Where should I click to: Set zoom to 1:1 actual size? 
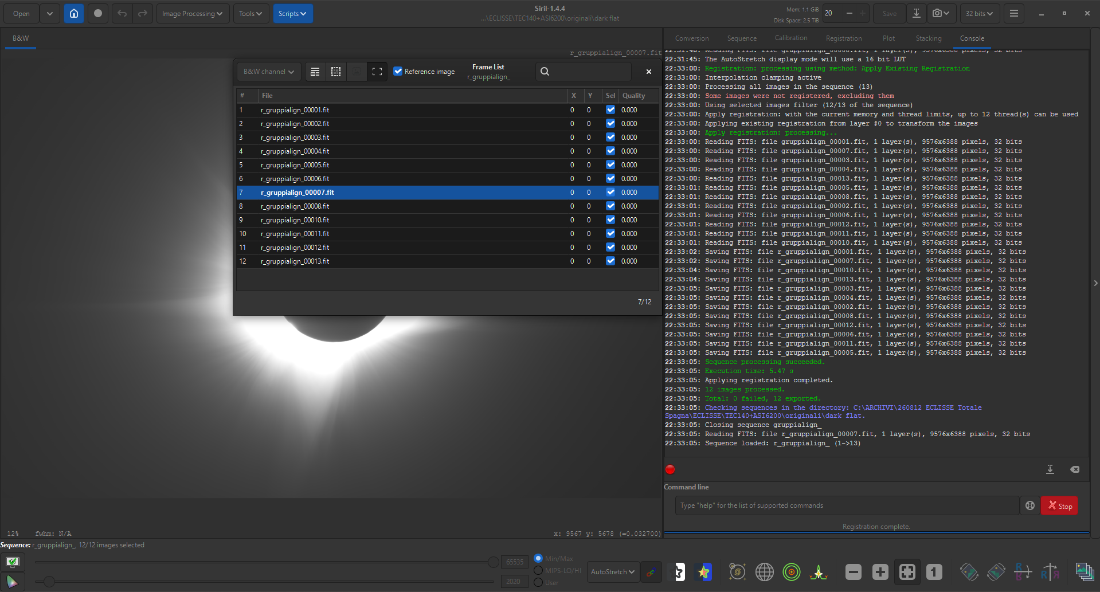(x=934, y=571)
